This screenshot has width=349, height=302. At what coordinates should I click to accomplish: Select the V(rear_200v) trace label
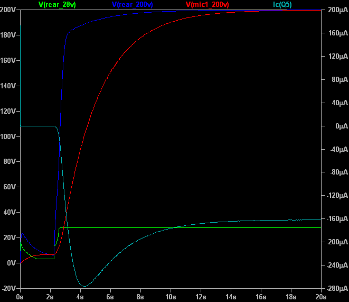point(133,5)
